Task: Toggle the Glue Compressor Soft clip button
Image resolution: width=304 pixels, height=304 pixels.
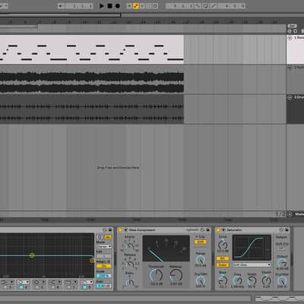Action: point(201,242)
